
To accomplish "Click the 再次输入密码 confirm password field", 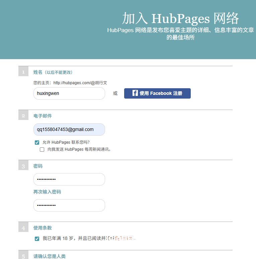I will pos(69,205).
